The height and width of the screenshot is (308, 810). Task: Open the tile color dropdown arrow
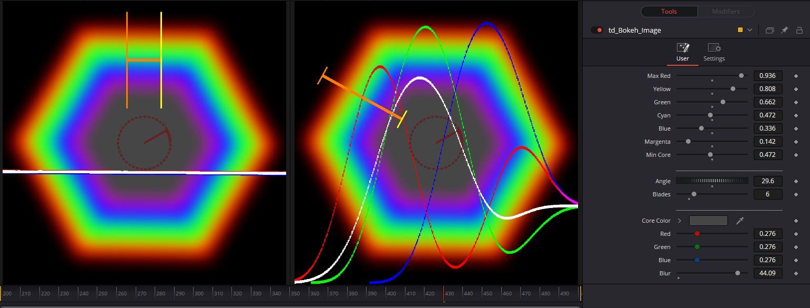750,30
